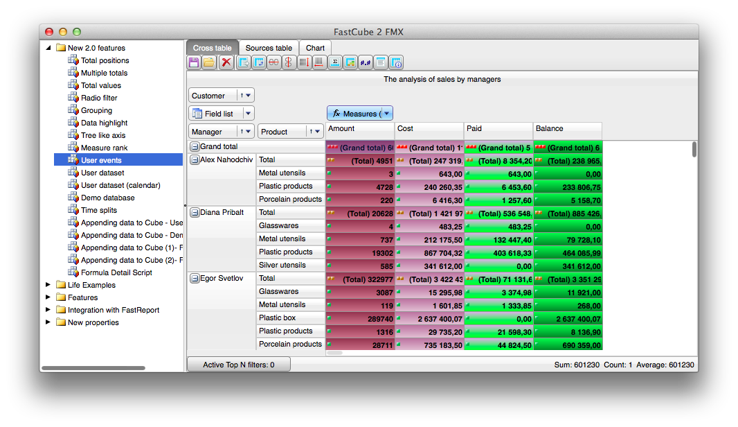Screen dimensions: 738x427
Task: Expand the Features tree folder
Action: [x=48, y=297]
